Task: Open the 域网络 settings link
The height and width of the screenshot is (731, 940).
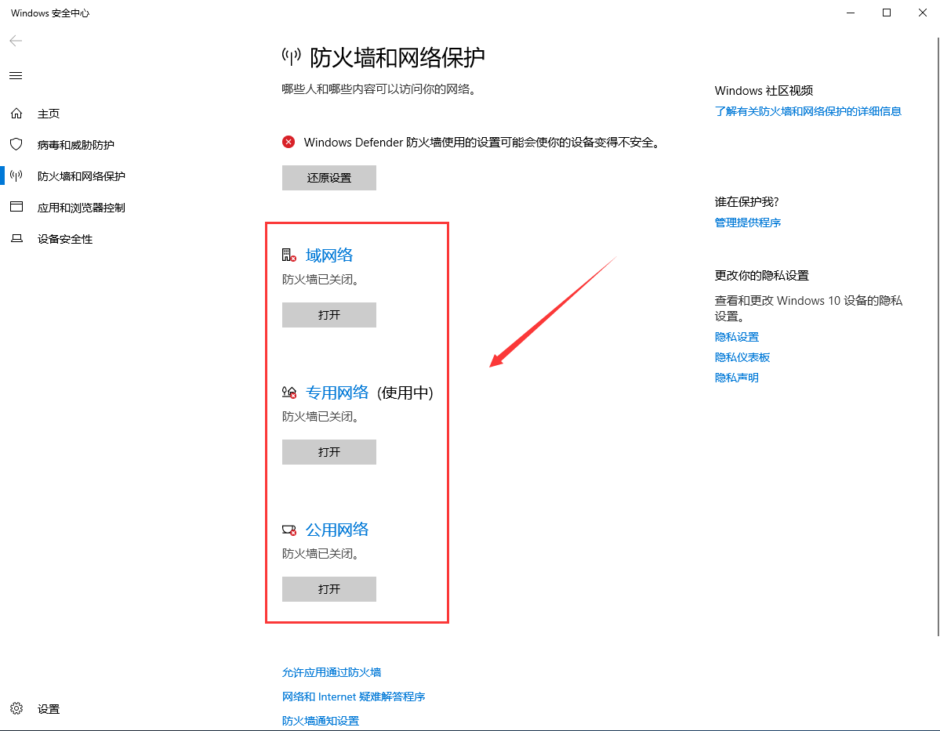Action: [x=329, y=255]
